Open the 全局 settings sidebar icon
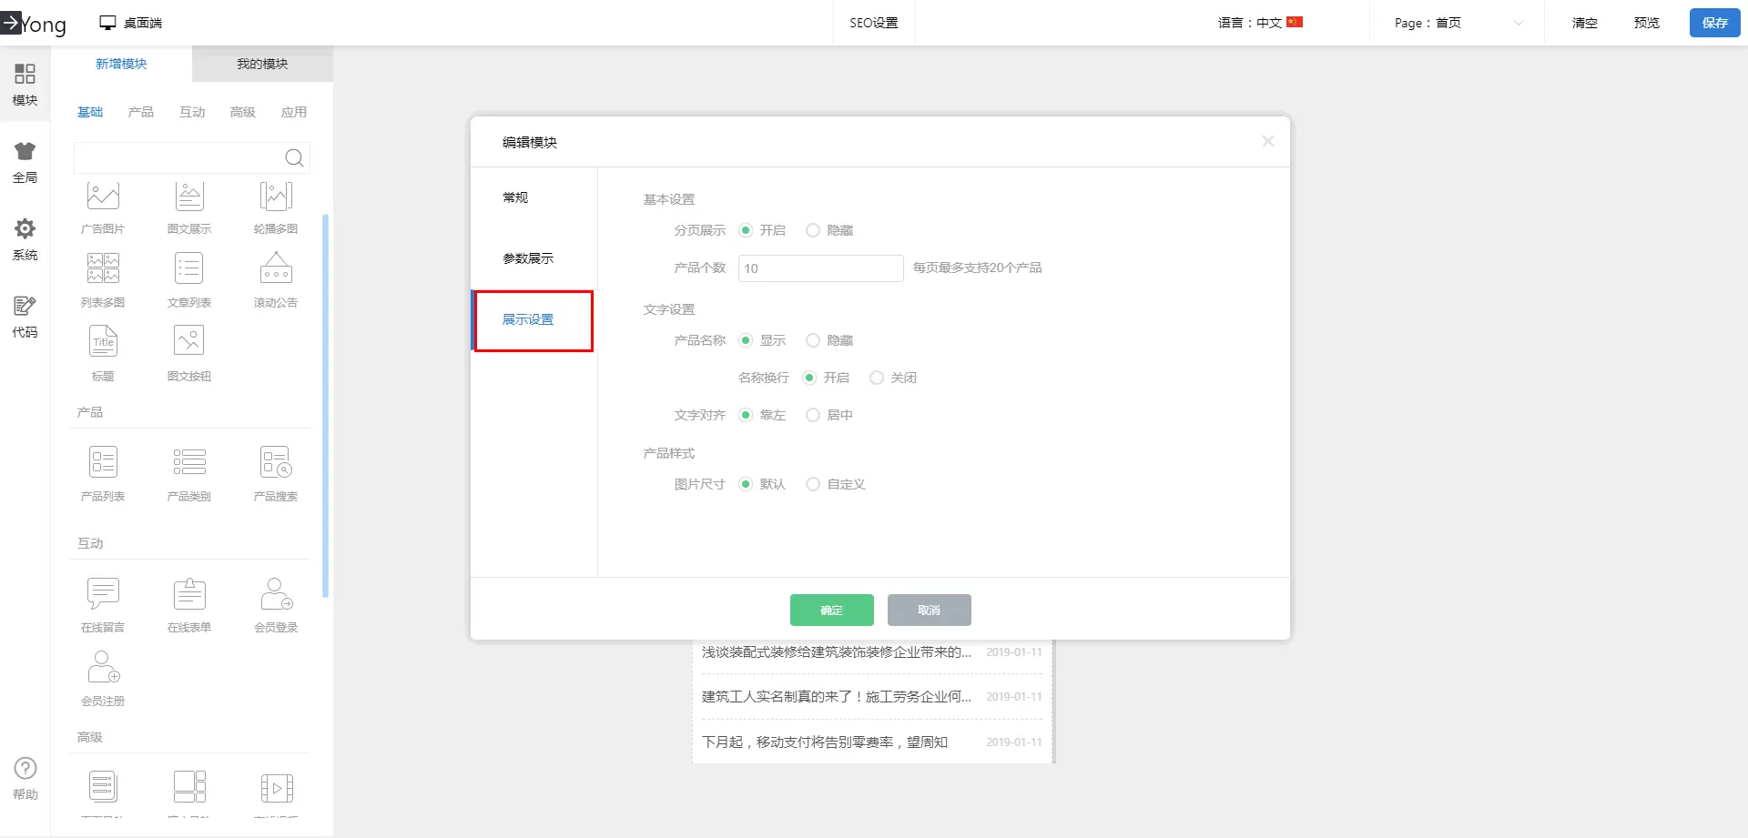Viewport: 1748px width, 838px height. 25,162
